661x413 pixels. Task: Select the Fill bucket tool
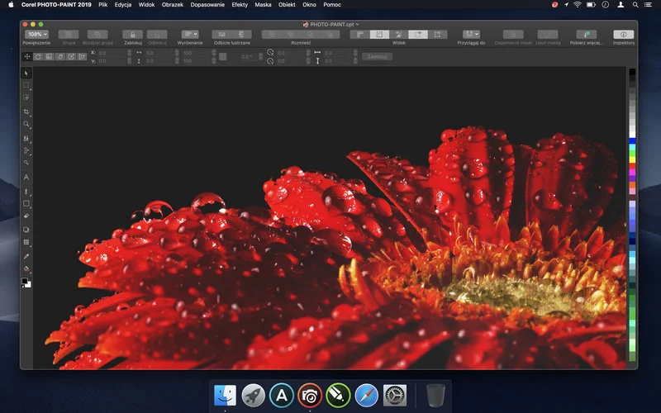tap(26, 268)
